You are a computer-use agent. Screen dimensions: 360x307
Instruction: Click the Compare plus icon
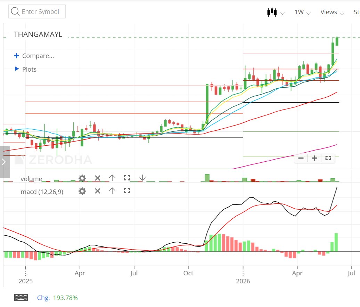pos(16,56)
